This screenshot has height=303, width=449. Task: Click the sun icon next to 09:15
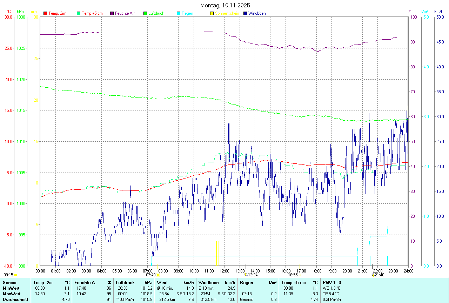tap(15, 275)
